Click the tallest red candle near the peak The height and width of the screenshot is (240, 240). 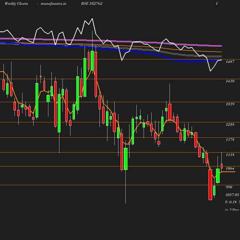click(96, 74)
